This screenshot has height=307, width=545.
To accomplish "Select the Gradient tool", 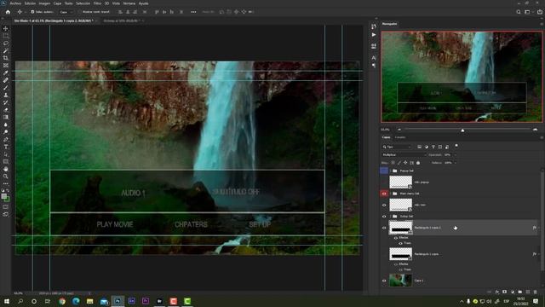I will point(6,118).
